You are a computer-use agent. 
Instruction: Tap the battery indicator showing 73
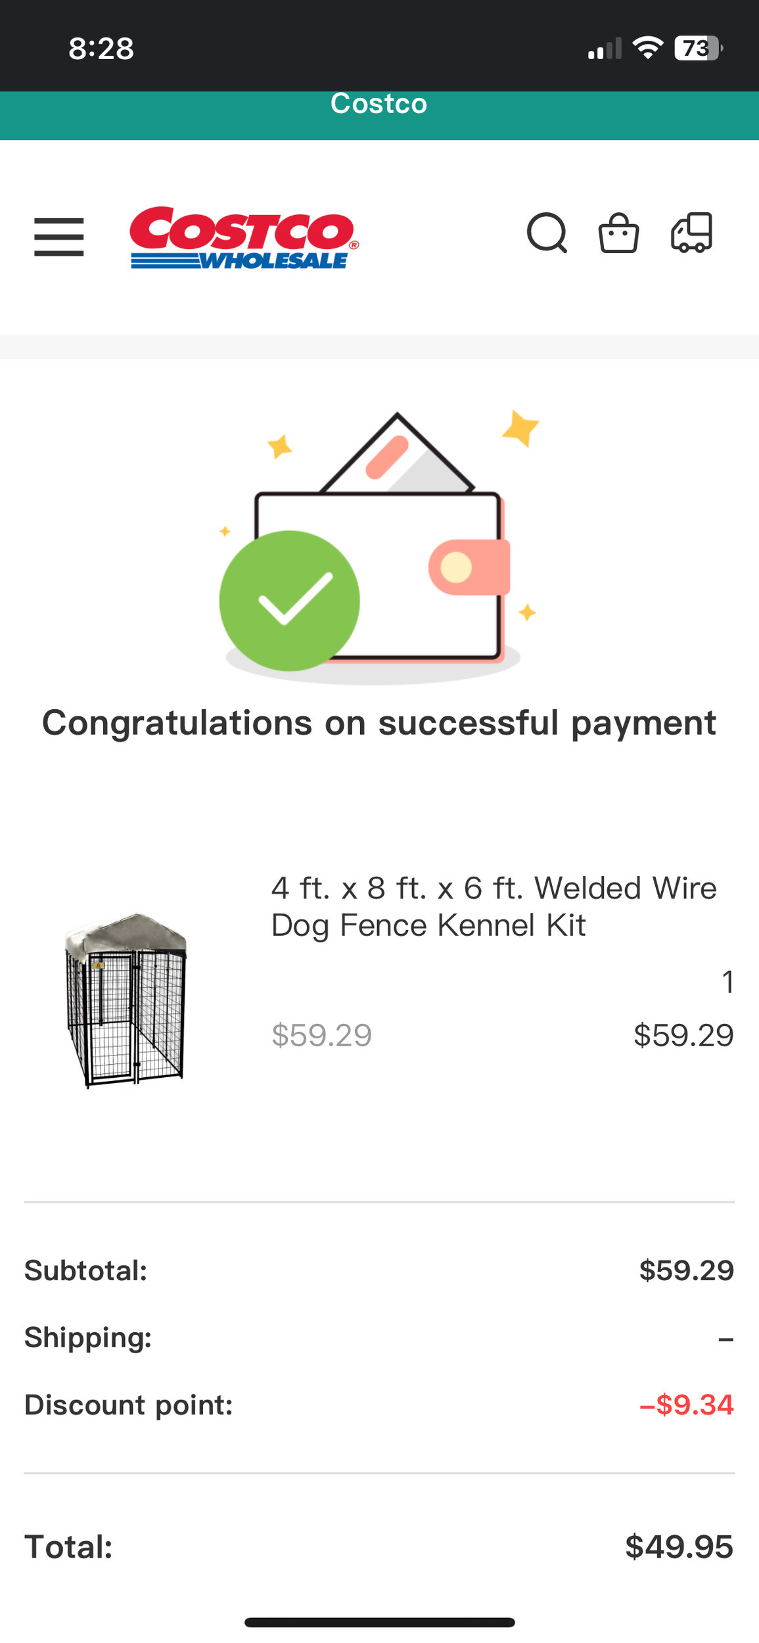tap(698, 49)
